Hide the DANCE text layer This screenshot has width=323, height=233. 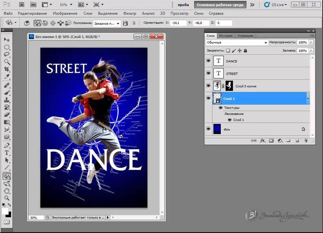(x=208, y=61)
